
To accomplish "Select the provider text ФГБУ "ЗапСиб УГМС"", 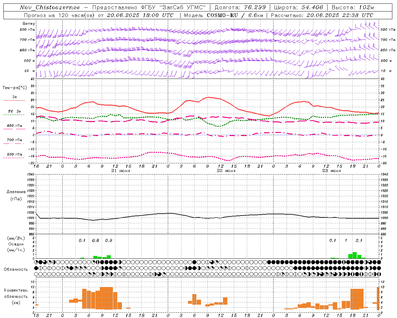I will pyautogui.click(x=174, y=7).
